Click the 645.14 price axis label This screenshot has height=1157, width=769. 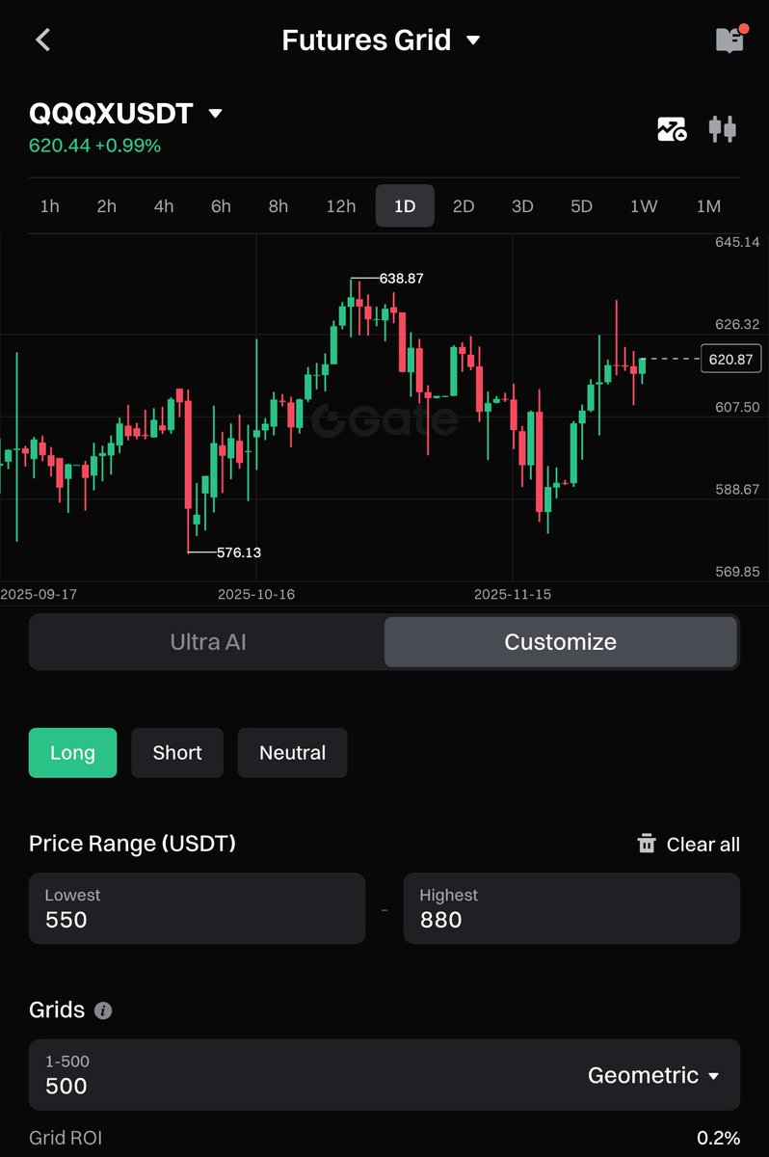coord(737,242)
